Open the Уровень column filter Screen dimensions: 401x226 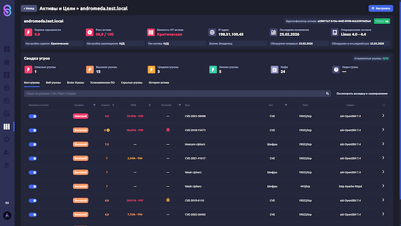pos(94,105)
